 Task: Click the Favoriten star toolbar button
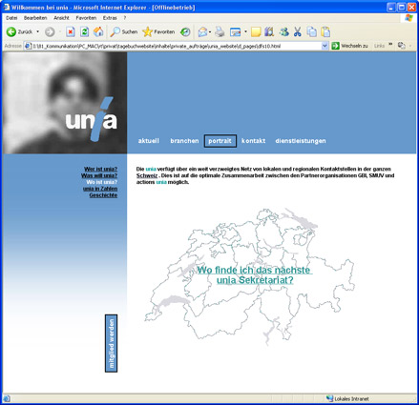pos(158,31)
